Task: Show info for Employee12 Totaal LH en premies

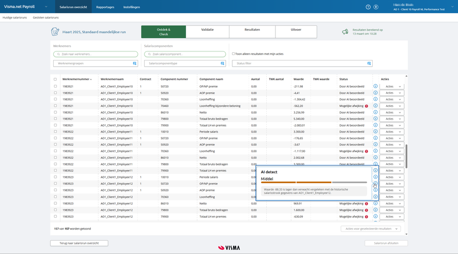Action: [375, 216]
